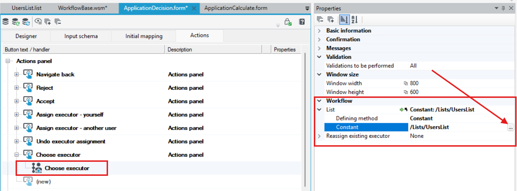Click the Assign executor - yourself hand icon

pos(28,115)
